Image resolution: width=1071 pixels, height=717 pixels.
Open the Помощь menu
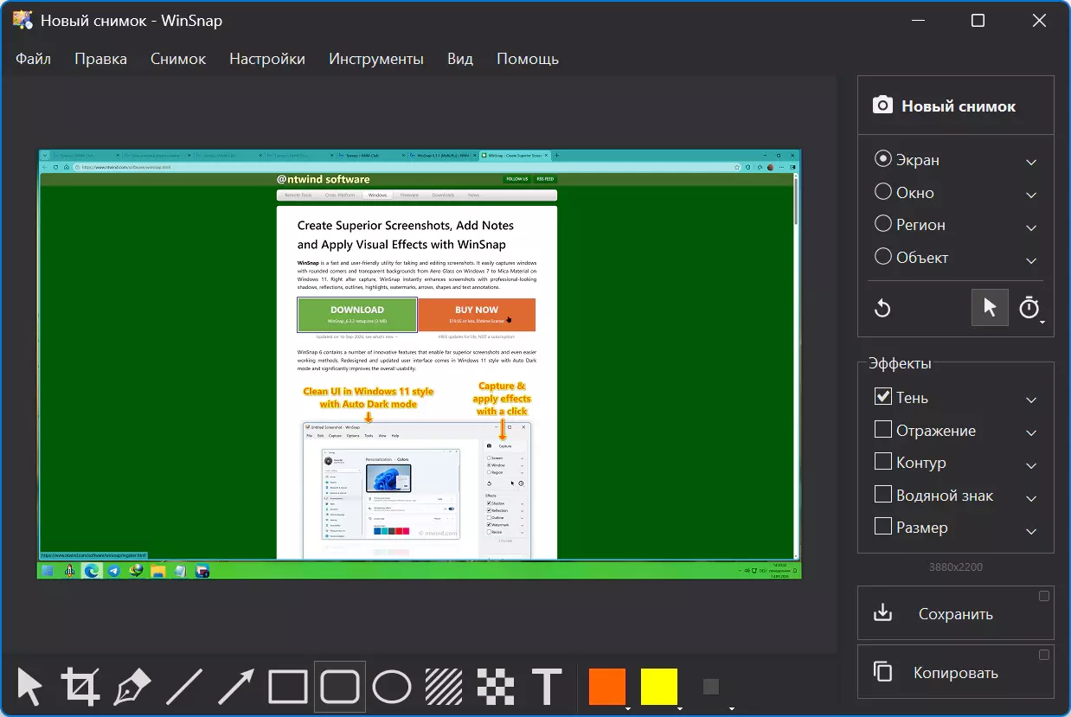pos(528,59)
